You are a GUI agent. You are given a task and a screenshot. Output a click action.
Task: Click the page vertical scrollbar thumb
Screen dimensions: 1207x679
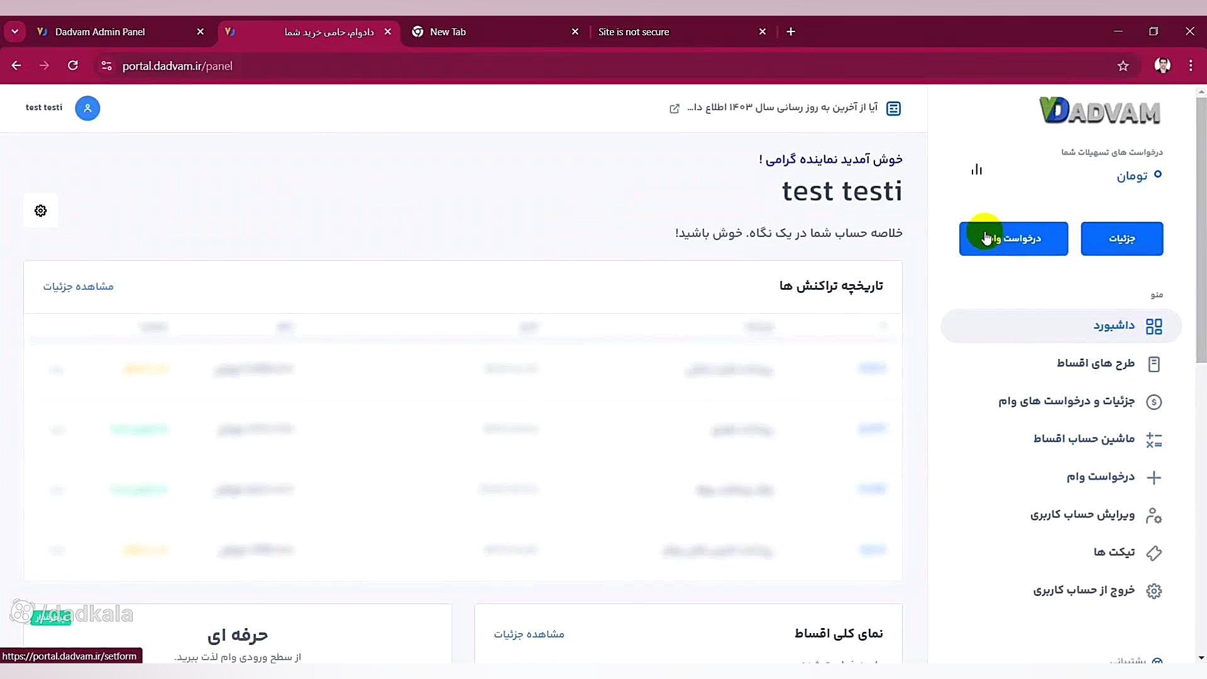pos(1201,229)
